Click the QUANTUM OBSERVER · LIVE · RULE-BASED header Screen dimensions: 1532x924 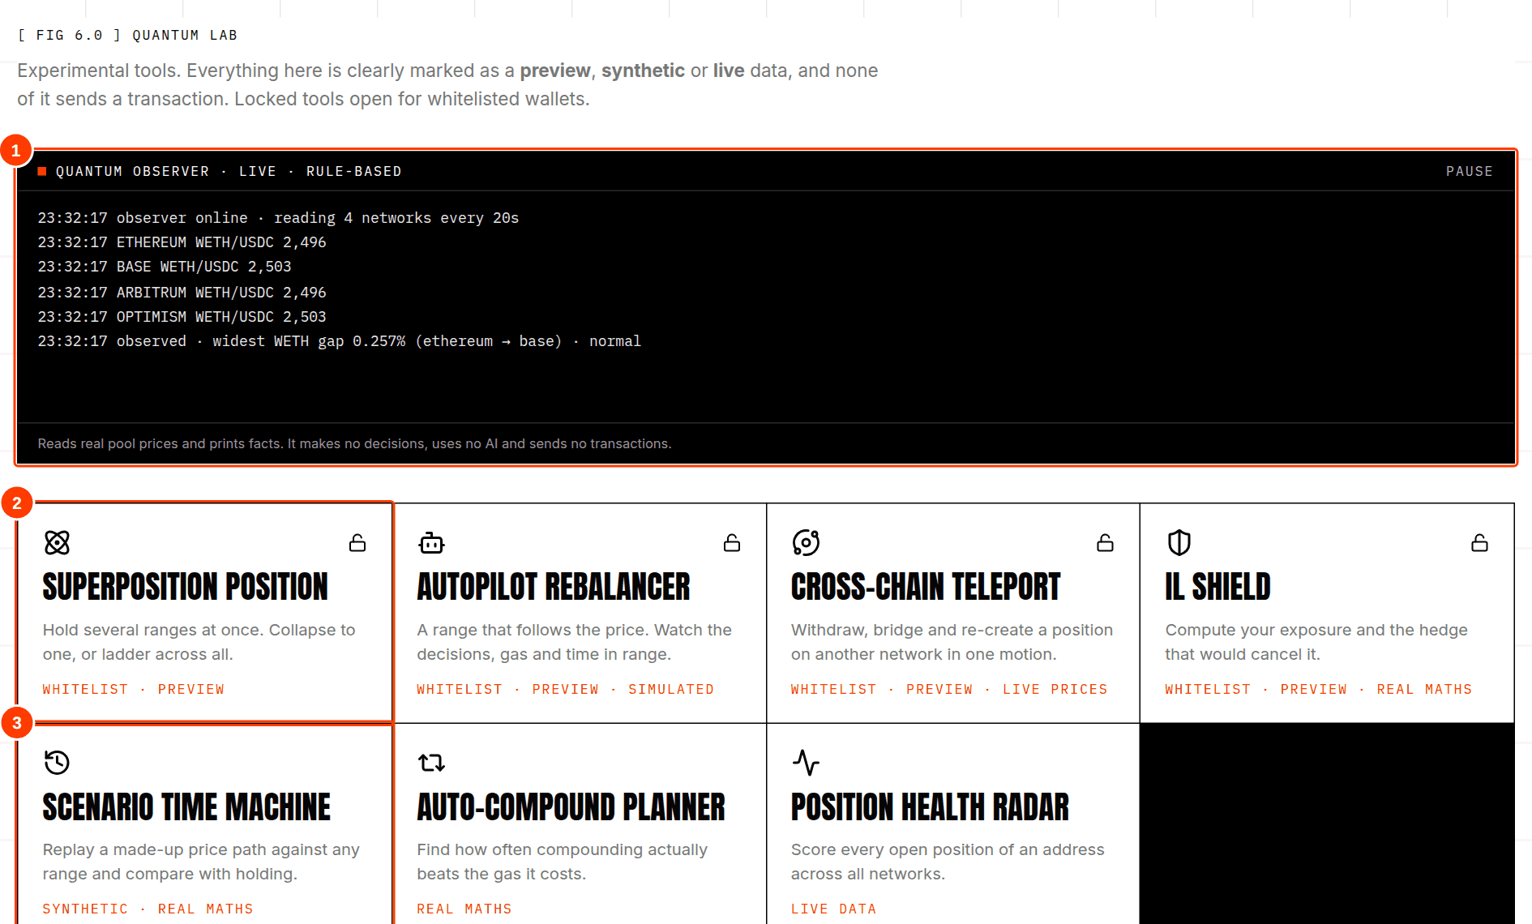point(229,171)
